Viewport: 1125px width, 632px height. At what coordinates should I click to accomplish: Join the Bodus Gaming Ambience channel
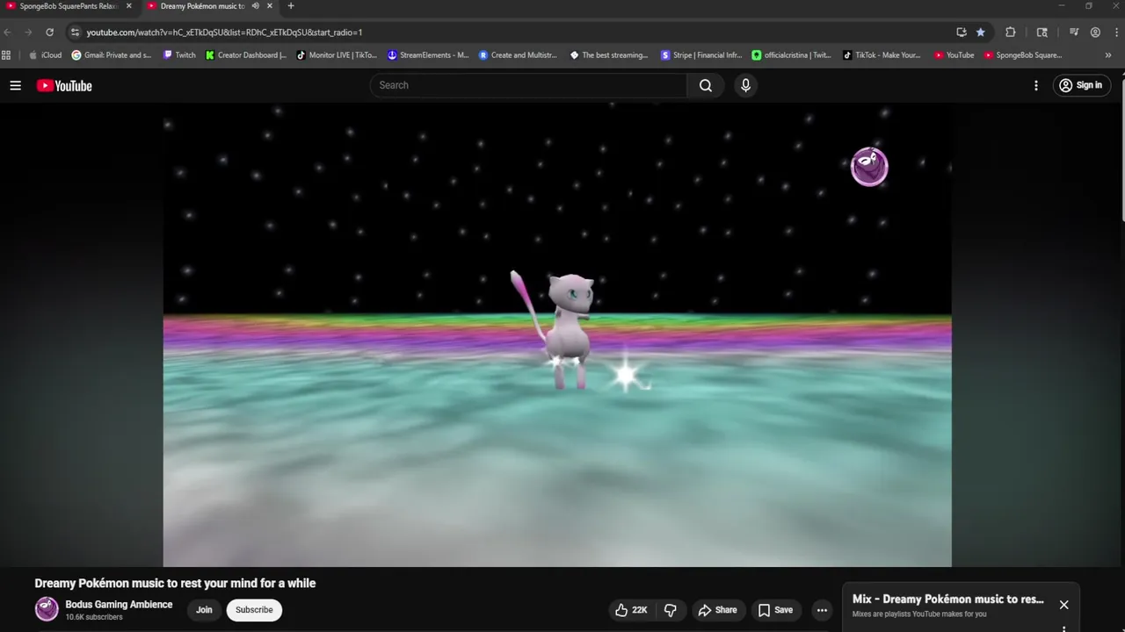[x=204, y=610]
